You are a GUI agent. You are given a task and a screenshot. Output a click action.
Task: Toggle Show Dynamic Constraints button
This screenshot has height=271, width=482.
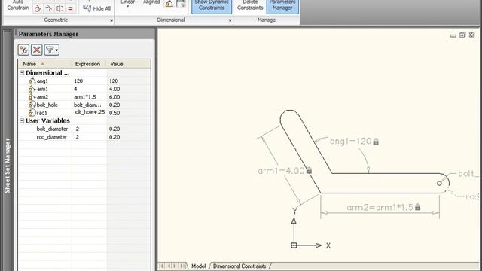[212, 6]
